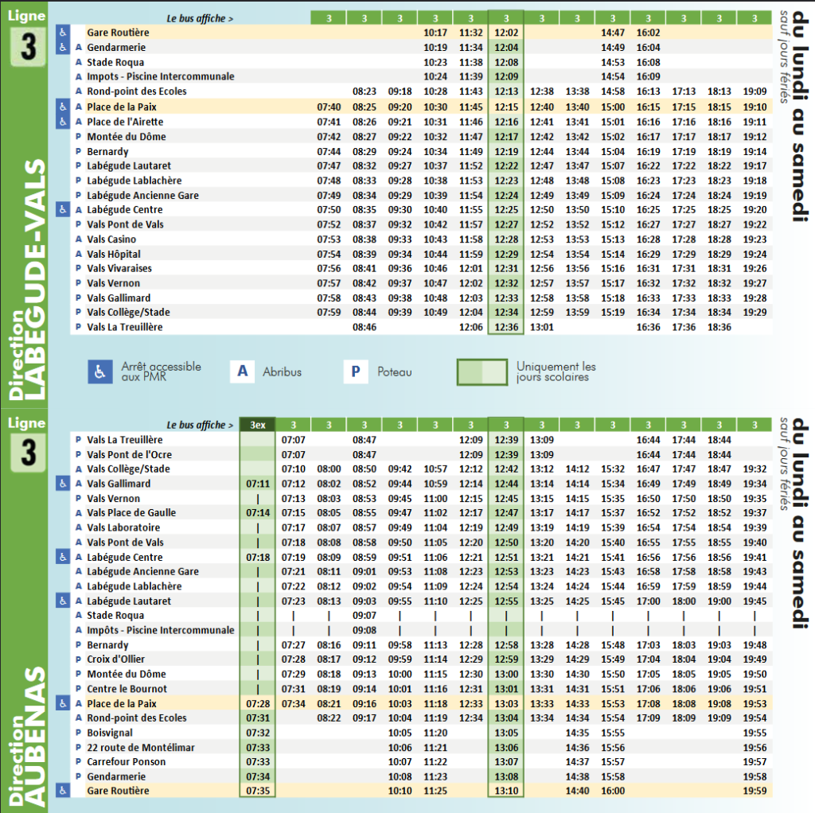
Task: Click the 19:59 arrival at Gare Routière
Action: click(755, 791)
